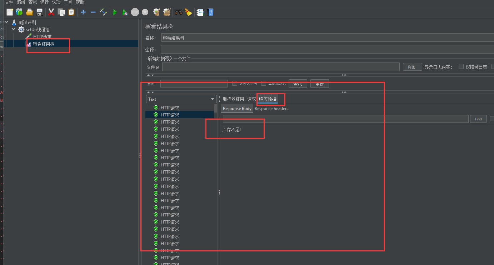Open a test plan file via folder icon
The height and width of the screenshot is (265, 494).
click(x=30, y=12)
